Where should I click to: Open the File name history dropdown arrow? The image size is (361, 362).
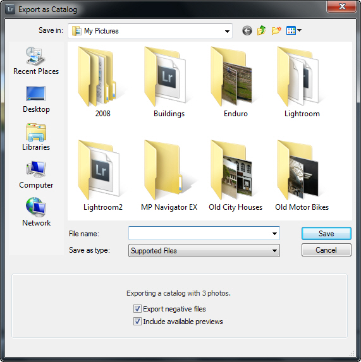274,233
